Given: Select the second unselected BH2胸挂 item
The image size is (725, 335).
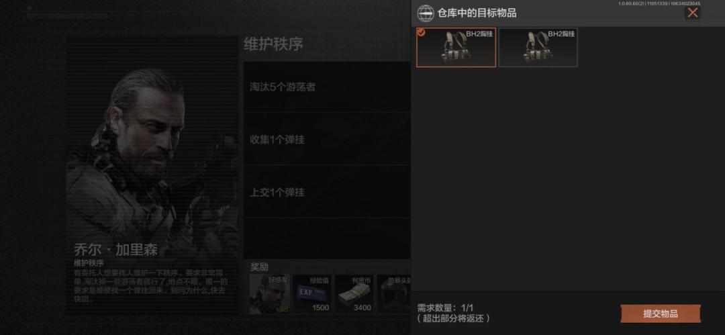Looking at the screenshot, I should (x=538, y=47).
